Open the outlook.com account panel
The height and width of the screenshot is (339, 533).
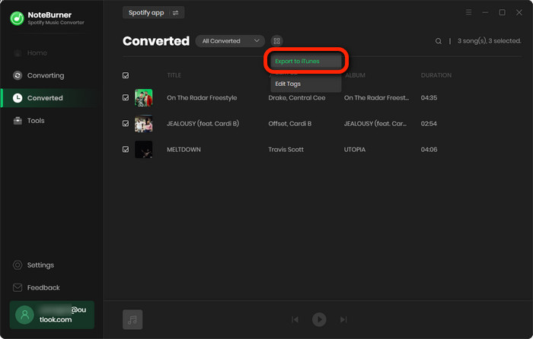[52, 315]
